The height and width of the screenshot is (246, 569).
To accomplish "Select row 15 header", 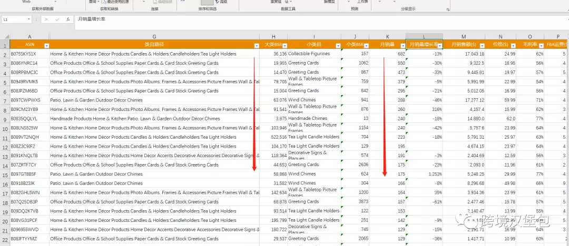I will click(5, 174).
